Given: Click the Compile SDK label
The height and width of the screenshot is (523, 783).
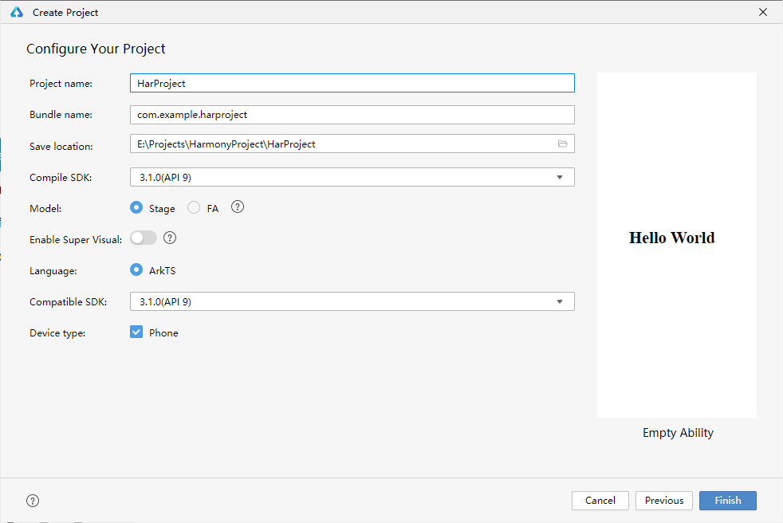Looking at the screenshot, I should [61, 177].
